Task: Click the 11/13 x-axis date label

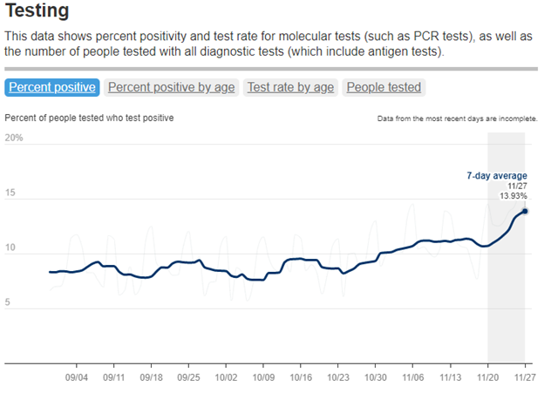Action: click(x=451, y=377)
